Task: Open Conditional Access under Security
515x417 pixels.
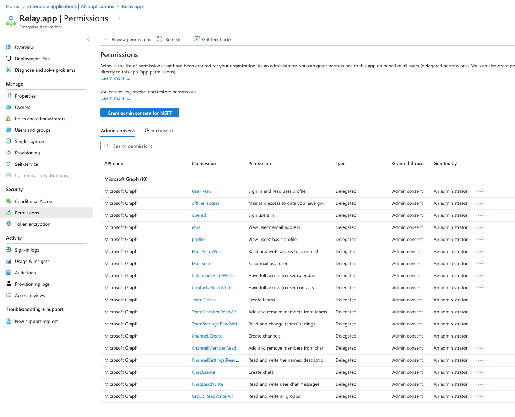Action: pos(34,201)
